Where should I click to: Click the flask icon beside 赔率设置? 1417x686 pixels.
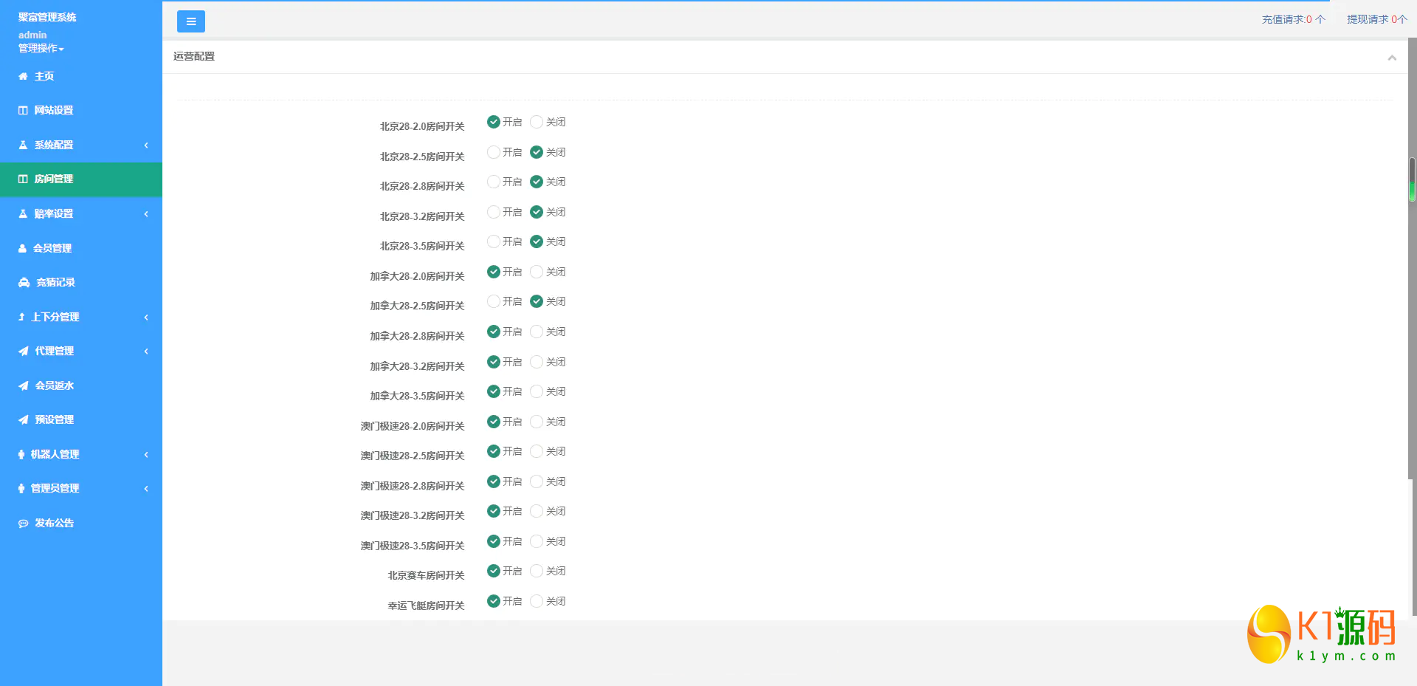pos(23,213)
